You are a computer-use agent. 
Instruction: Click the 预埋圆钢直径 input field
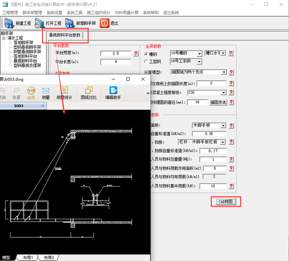tap(197, 102)
